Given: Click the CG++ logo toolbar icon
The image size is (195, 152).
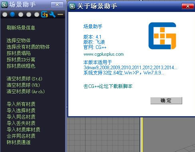Looking at the screenshot, I should 44,14.
